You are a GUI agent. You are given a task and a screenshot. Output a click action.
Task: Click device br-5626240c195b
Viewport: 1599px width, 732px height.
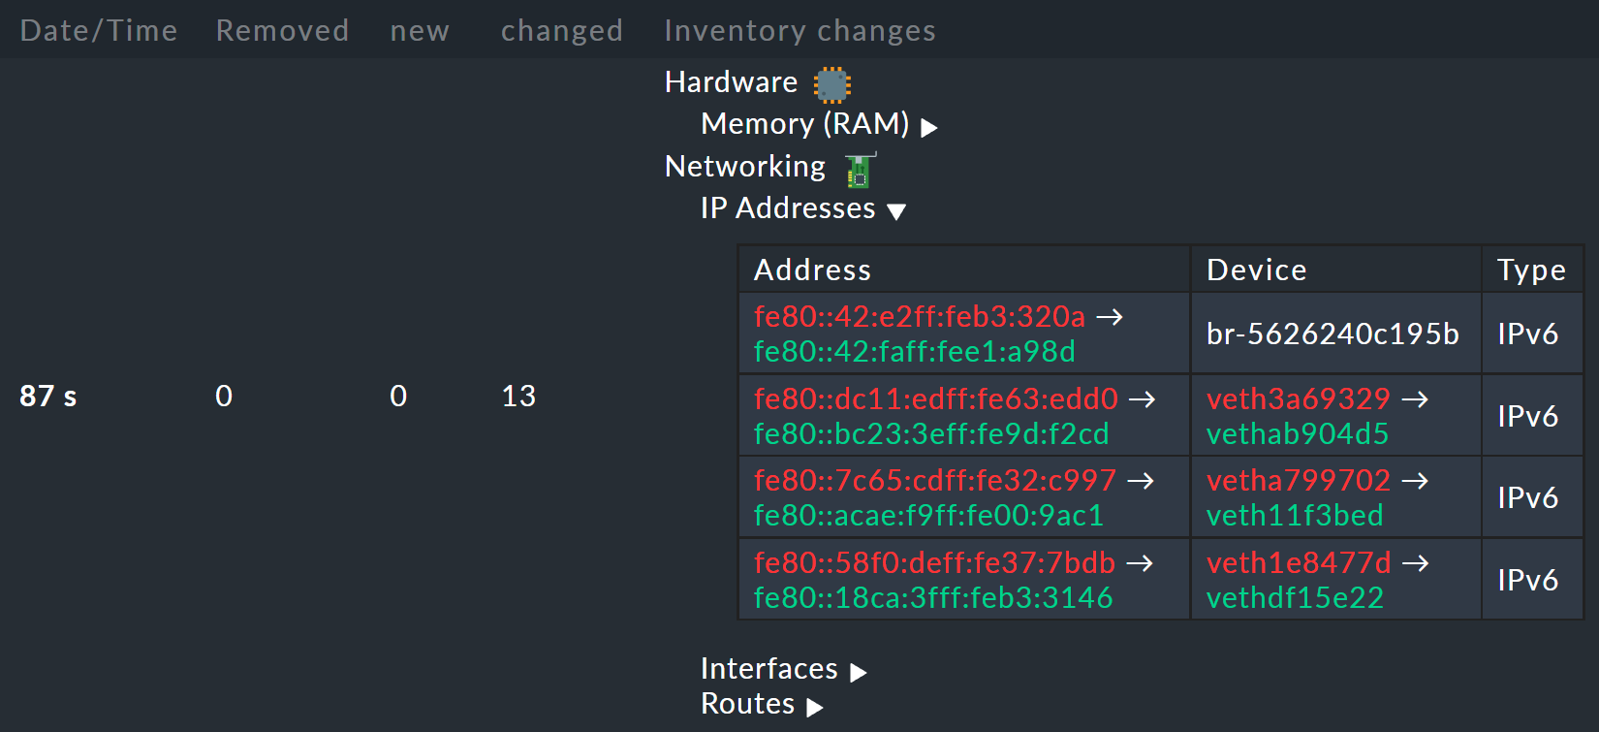(1332, 333)
